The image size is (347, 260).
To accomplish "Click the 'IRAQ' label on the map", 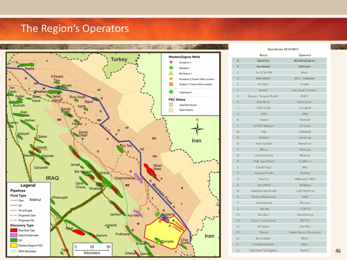I will click(52, 178).
